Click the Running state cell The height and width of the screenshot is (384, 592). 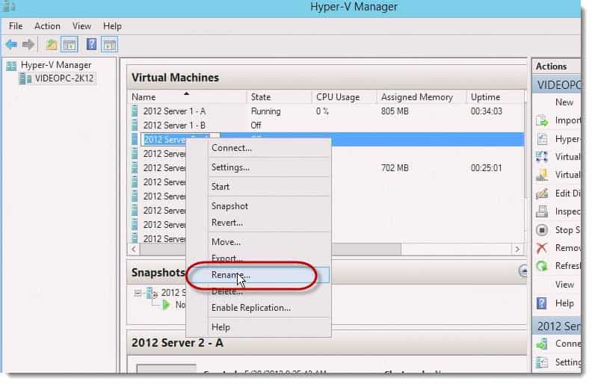click(266, 111)
